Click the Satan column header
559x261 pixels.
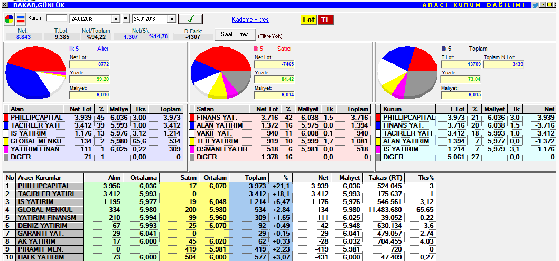pos(222,109)
